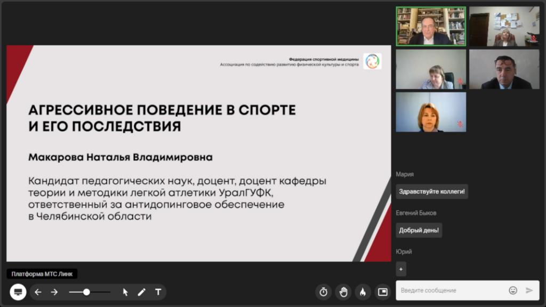Raise hand using the hand icon

[x=343, y=292]
